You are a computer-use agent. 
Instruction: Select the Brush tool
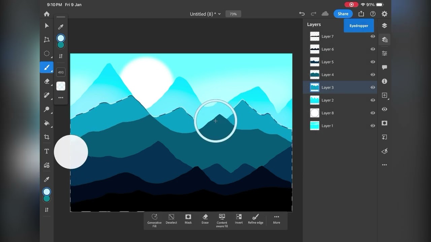click(x=47, y=67)
